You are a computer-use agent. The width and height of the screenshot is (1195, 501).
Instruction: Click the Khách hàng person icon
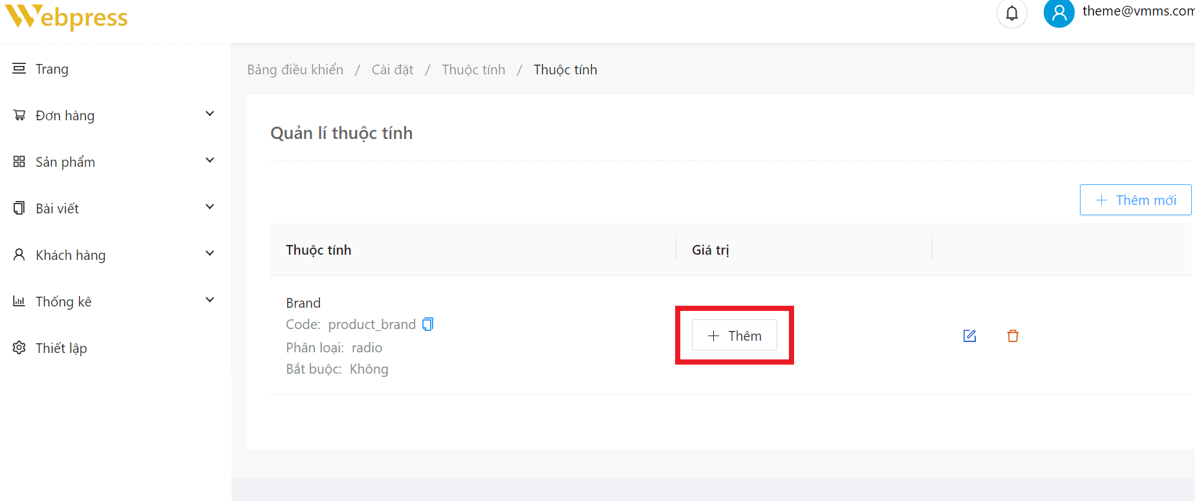coord(19,255)
